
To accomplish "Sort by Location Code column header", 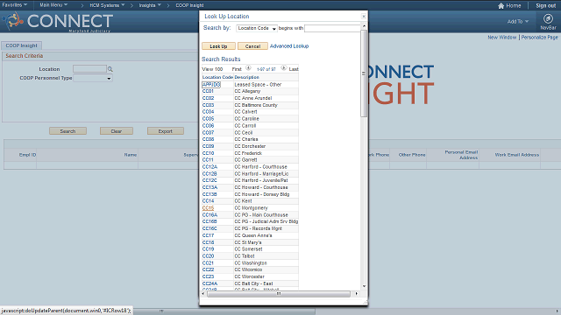I will point(217,77).
